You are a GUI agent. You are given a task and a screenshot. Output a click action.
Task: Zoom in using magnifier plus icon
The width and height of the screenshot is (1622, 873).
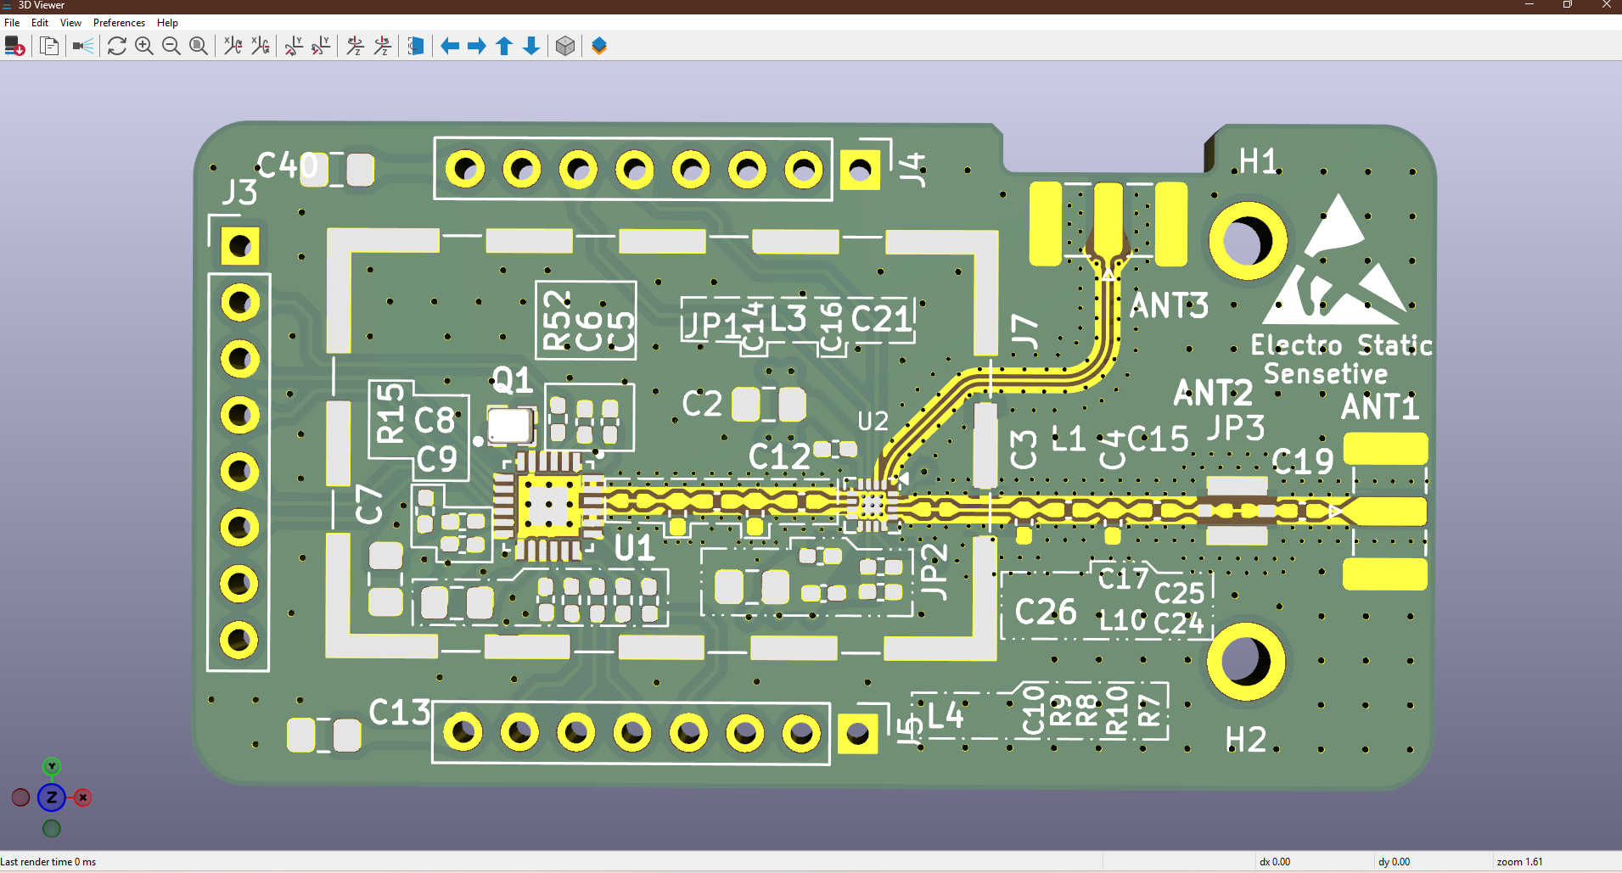coord(144,46)
